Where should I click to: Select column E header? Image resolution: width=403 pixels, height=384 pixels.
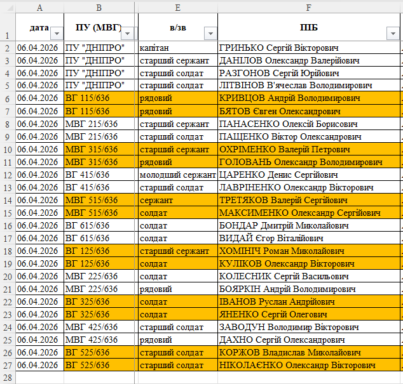178,8
